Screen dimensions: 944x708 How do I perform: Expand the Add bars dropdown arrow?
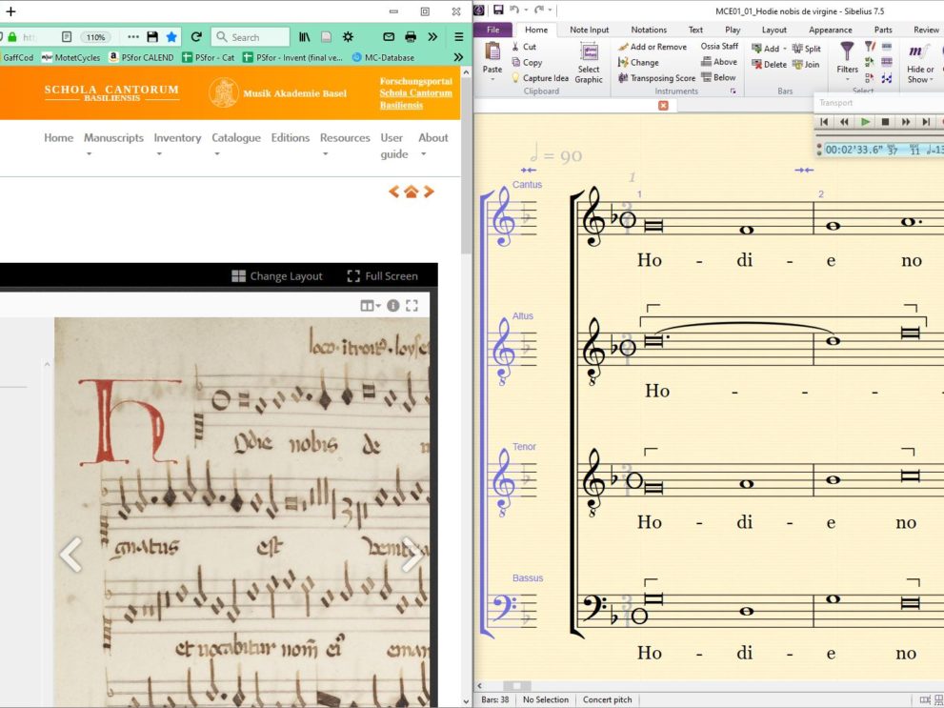click(786, 49)
